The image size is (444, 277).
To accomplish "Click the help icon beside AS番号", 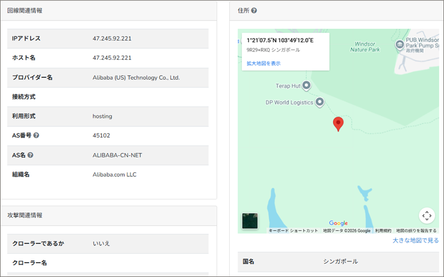I will (x=36, y=136).
